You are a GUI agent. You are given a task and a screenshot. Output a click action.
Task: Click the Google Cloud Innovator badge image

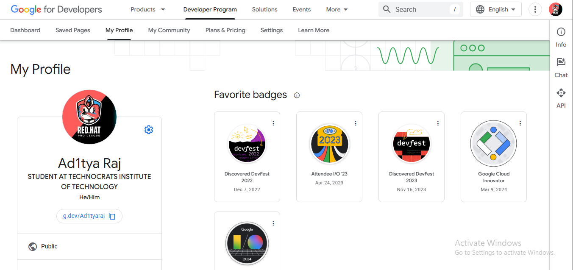coord(494,143)
